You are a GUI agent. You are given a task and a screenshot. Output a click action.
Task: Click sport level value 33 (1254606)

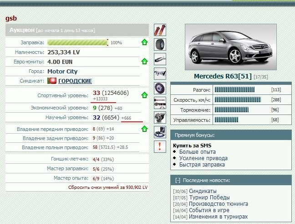pos(111,93)
